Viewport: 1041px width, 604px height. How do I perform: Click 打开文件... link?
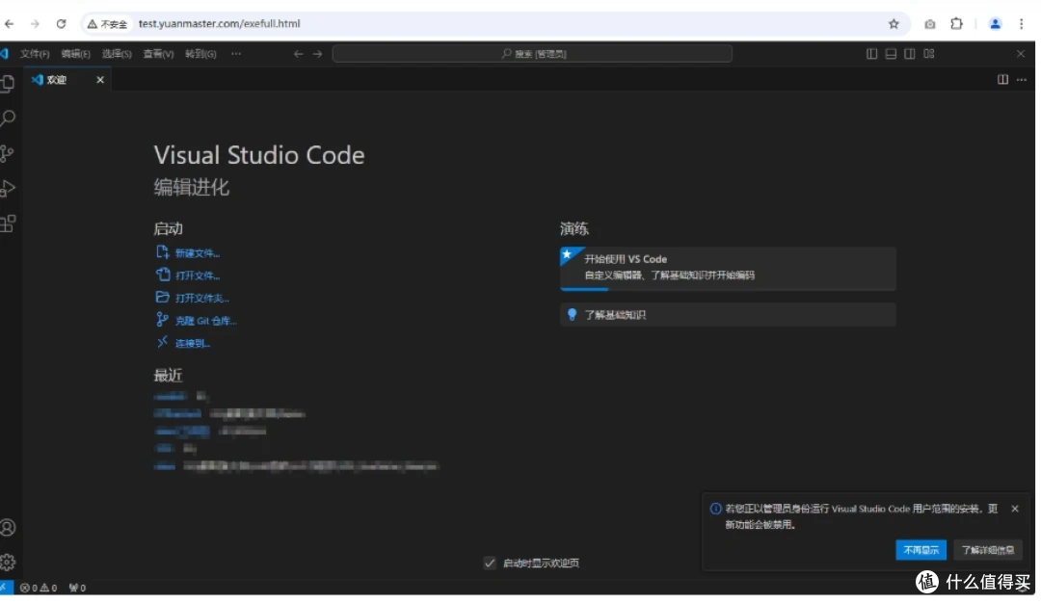tap(198, 276)
